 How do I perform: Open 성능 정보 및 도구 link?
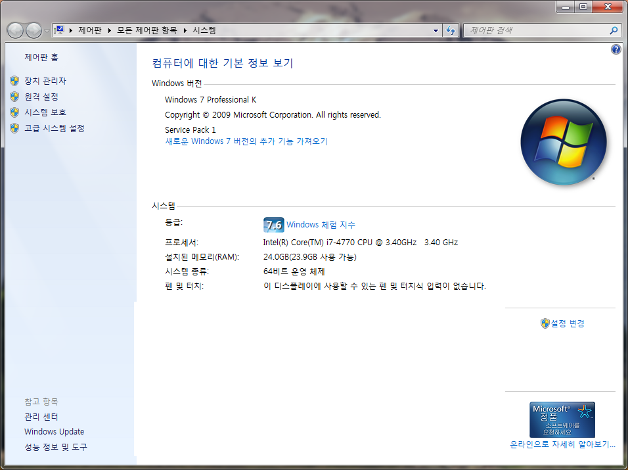(56, 447)
